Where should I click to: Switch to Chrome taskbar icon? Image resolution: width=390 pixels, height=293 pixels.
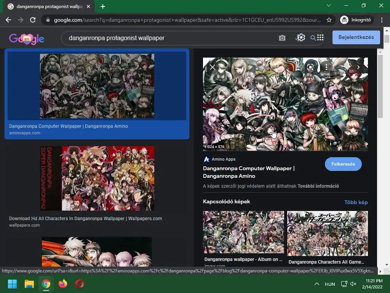[46, 284]
